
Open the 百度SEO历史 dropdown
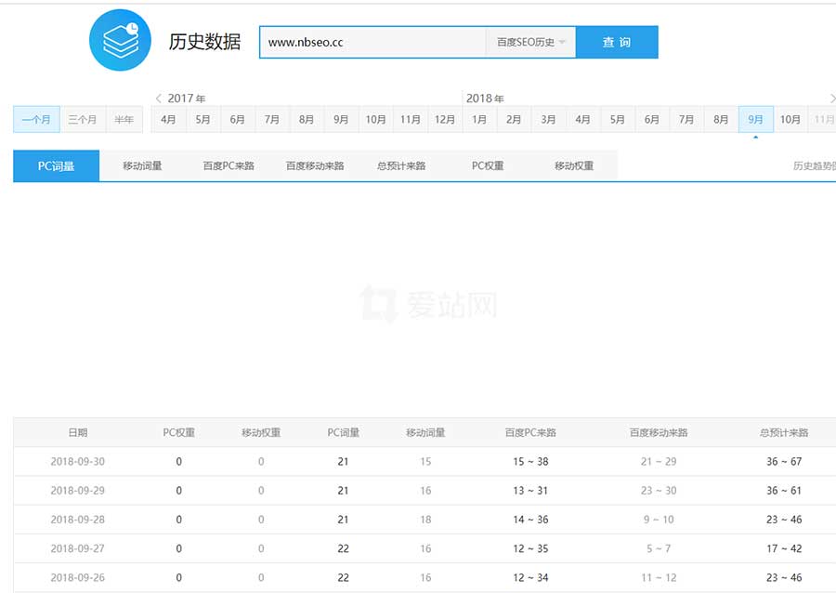[530, 42]
